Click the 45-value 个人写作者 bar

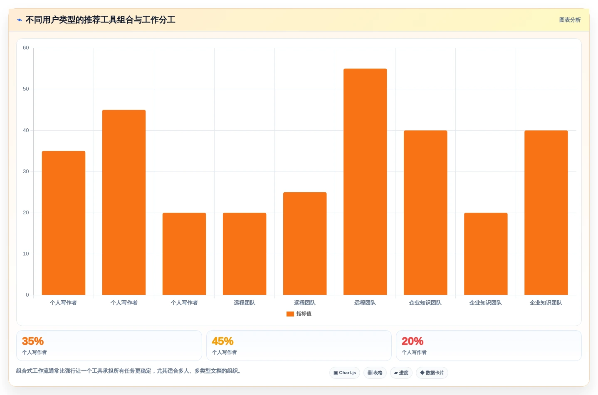124,202
